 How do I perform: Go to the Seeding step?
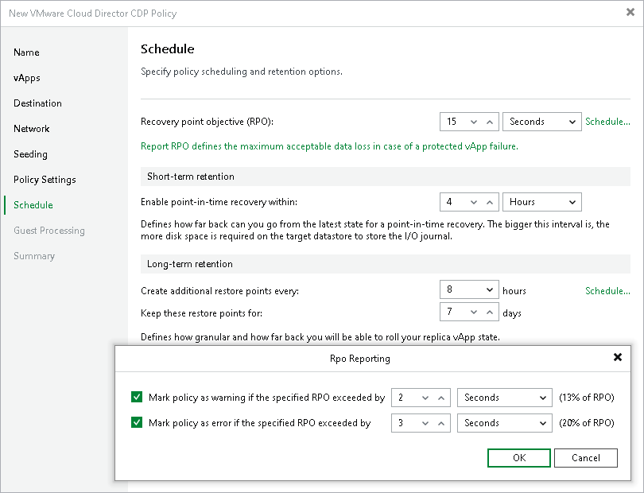[30, 154]
